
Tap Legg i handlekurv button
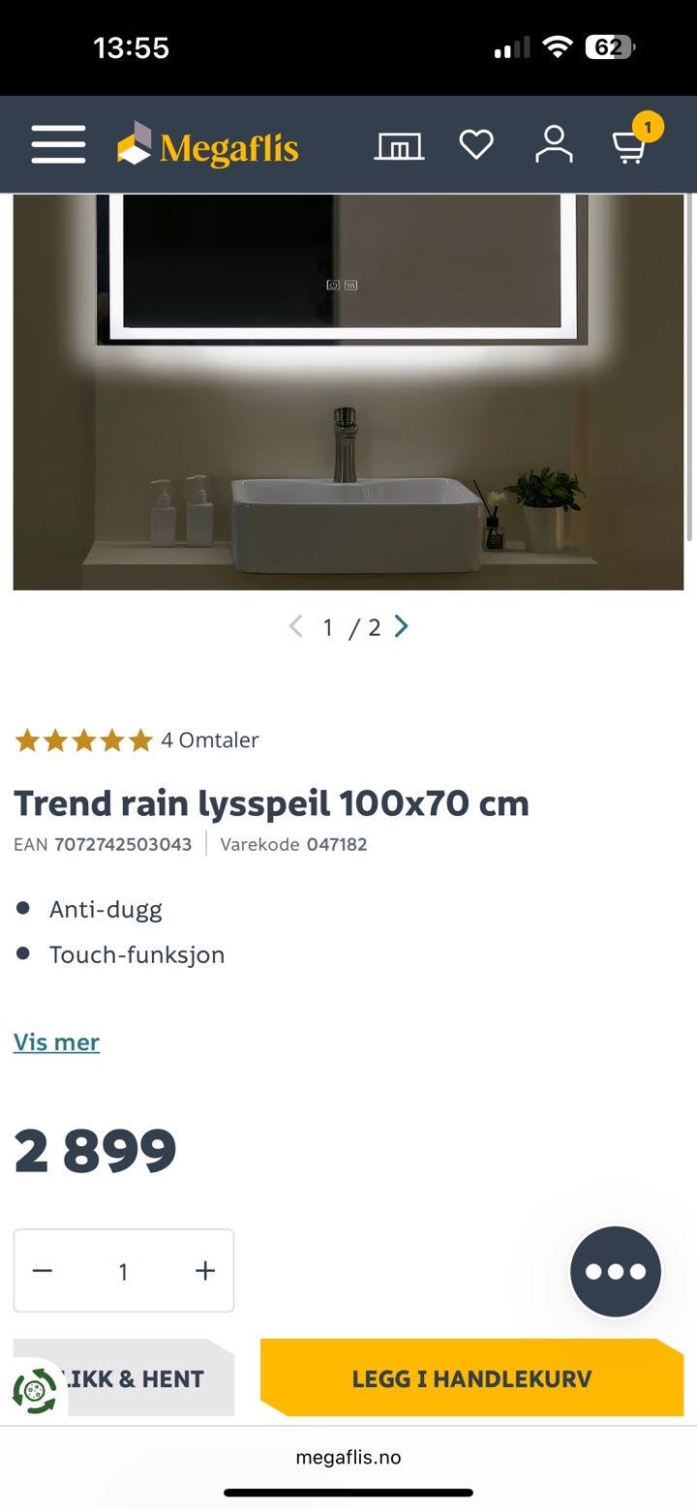point(471,1377)
